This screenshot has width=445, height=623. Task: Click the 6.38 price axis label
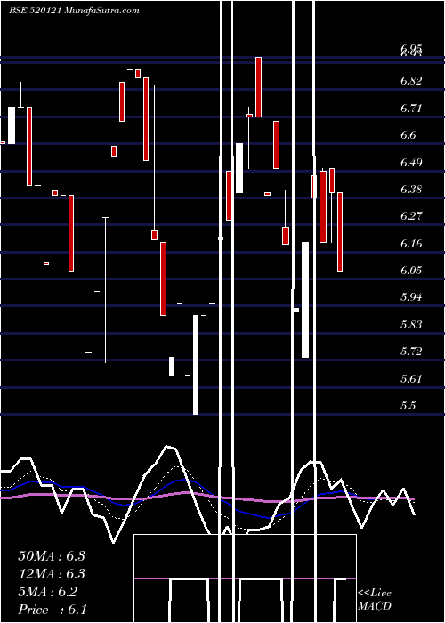pyautogui.click(x=411, y=189)
